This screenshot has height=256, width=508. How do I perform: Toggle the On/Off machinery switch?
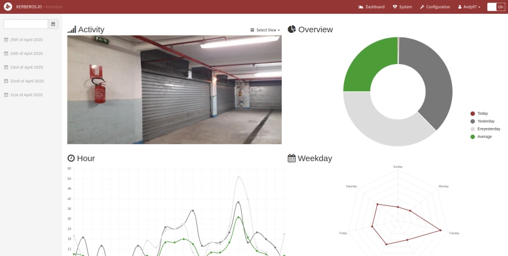pos(496,7)
